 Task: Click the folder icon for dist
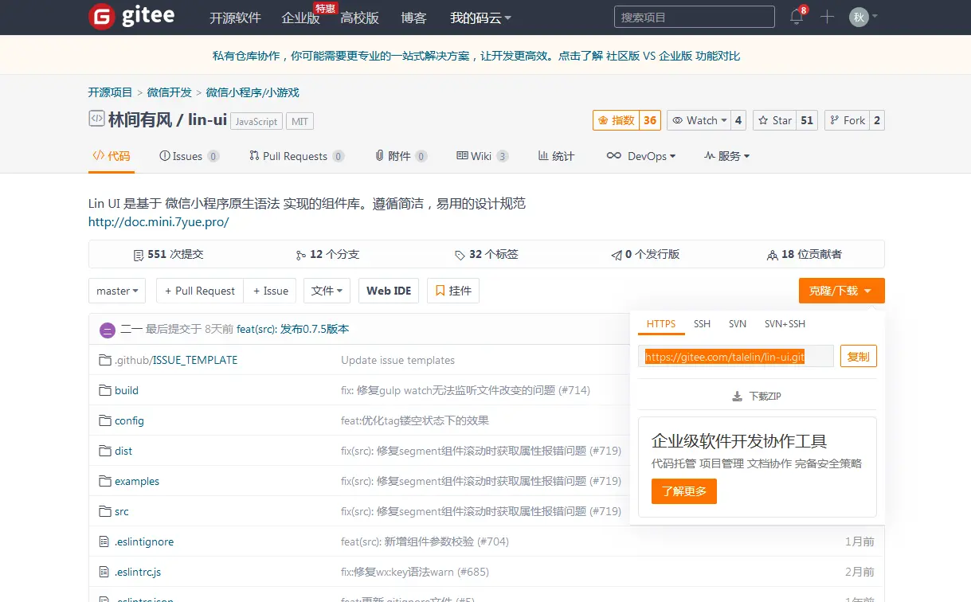click(x=104, y=451)
